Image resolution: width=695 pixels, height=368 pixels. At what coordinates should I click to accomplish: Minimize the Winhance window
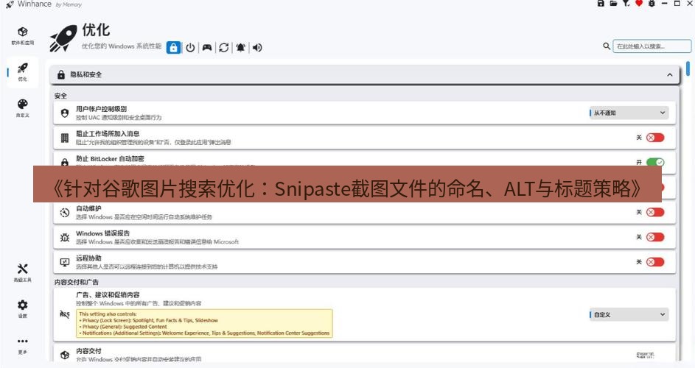(x=664, y=3)
